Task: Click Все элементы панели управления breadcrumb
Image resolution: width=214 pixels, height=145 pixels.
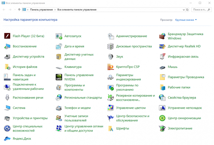Action: pos(77,10)
